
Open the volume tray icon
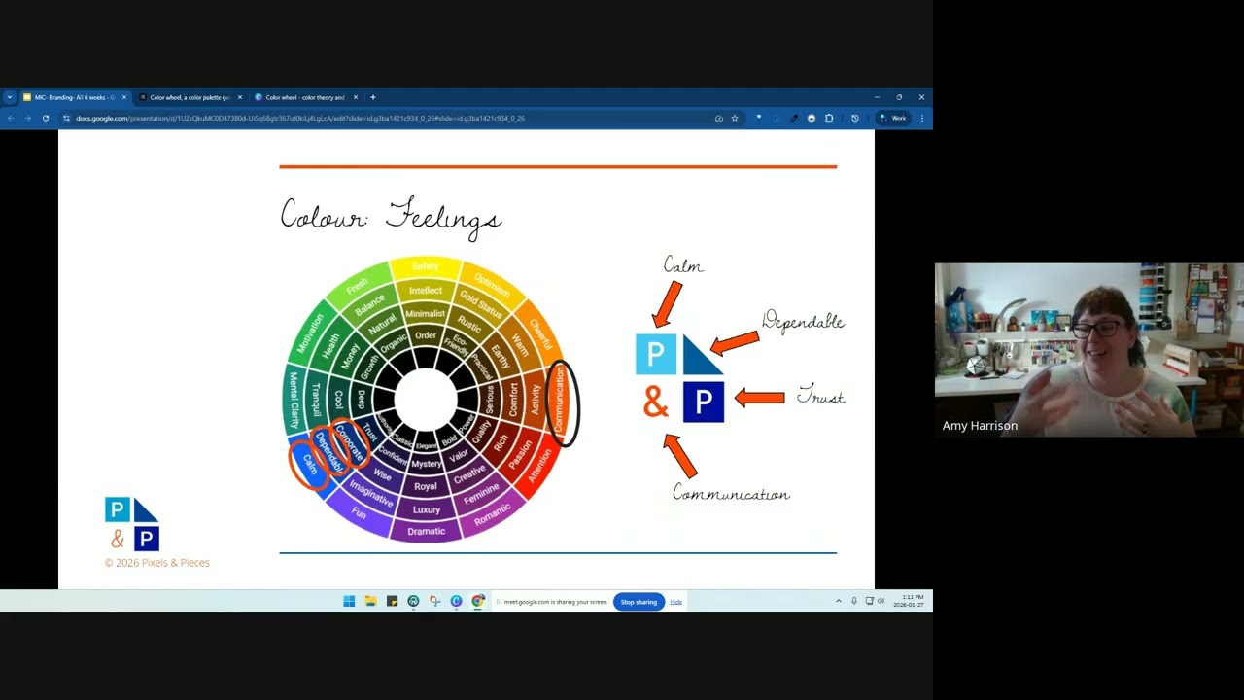coord(881,601)
